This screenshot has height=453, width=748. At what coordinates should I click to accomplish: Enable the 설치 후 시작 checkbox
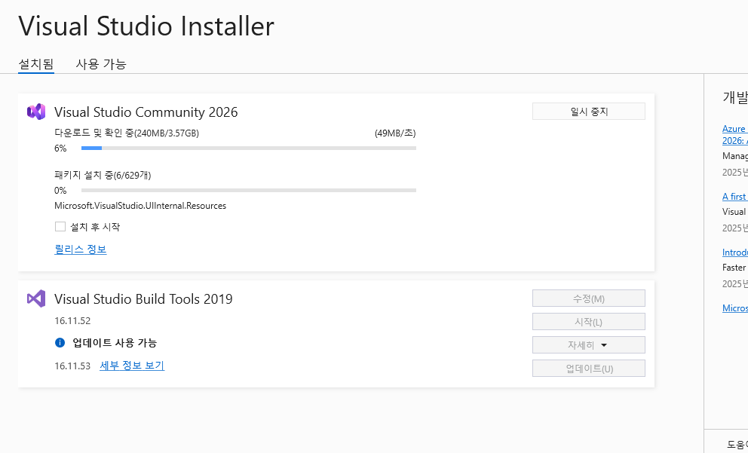point(60,226)
